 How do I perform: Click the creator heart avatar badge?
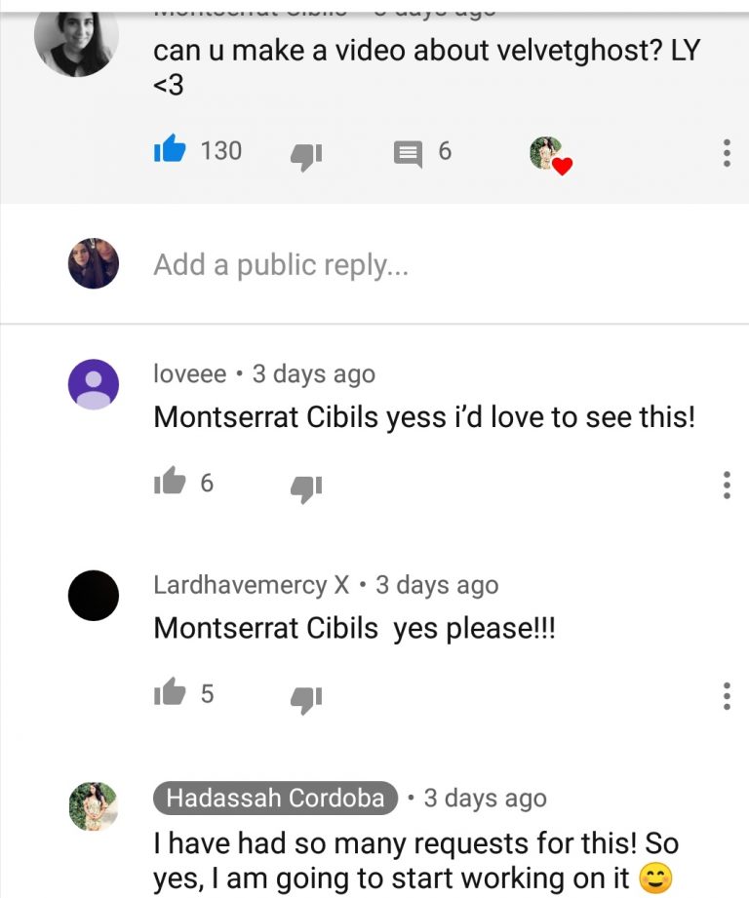(550, 155)
